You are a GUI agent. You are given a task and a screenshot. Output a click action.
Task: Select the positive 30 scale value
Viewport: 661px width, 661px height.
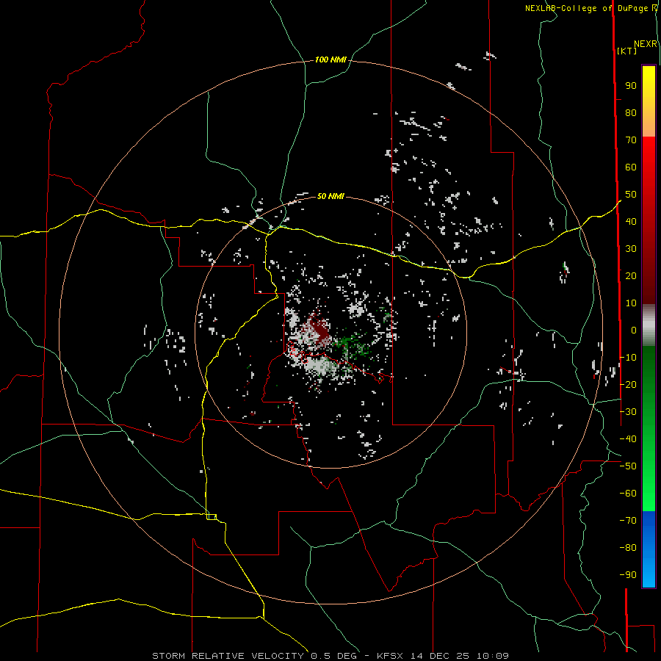[631, 249]
